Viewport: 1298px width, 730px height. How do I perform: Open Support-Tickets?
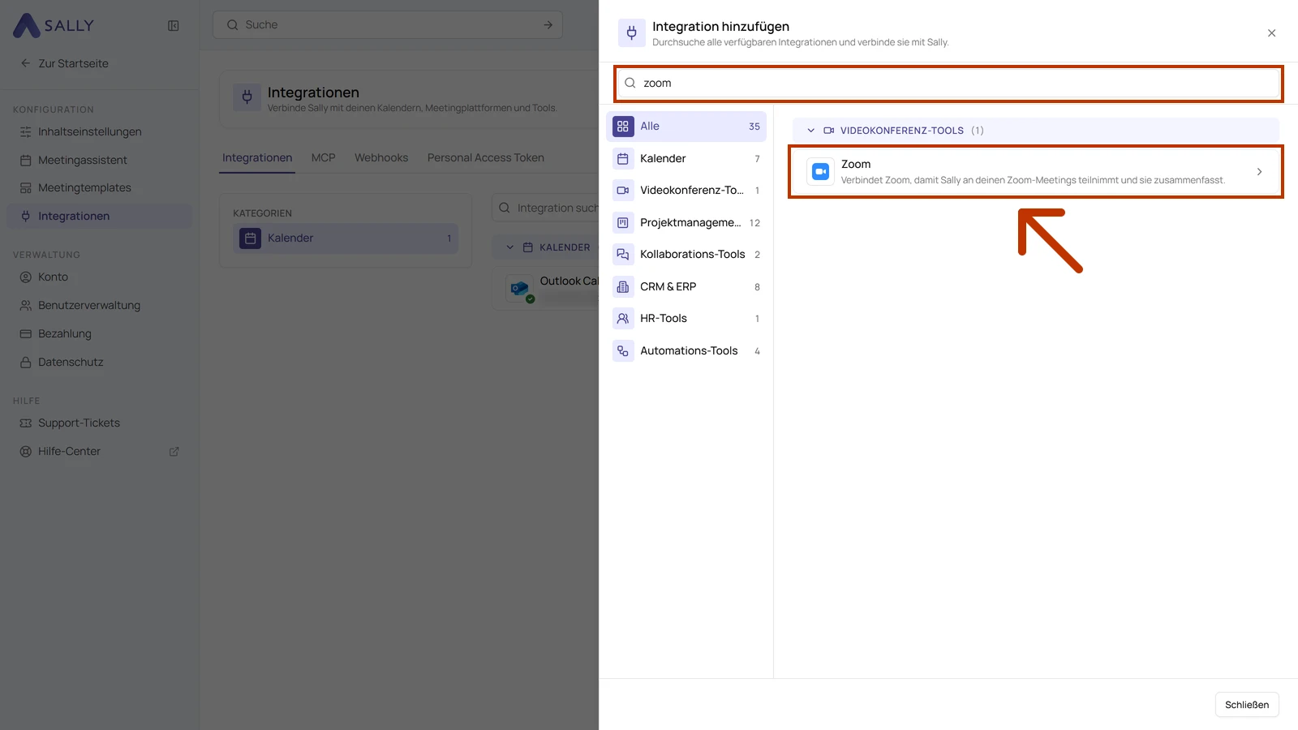click(x=99, y=423)
